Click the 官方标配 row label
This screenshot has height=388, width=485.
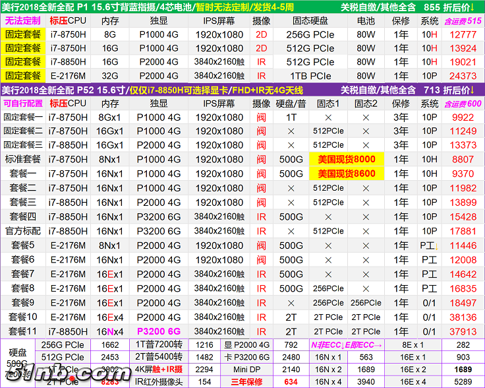pyautogui.click(x=22, y=231)
